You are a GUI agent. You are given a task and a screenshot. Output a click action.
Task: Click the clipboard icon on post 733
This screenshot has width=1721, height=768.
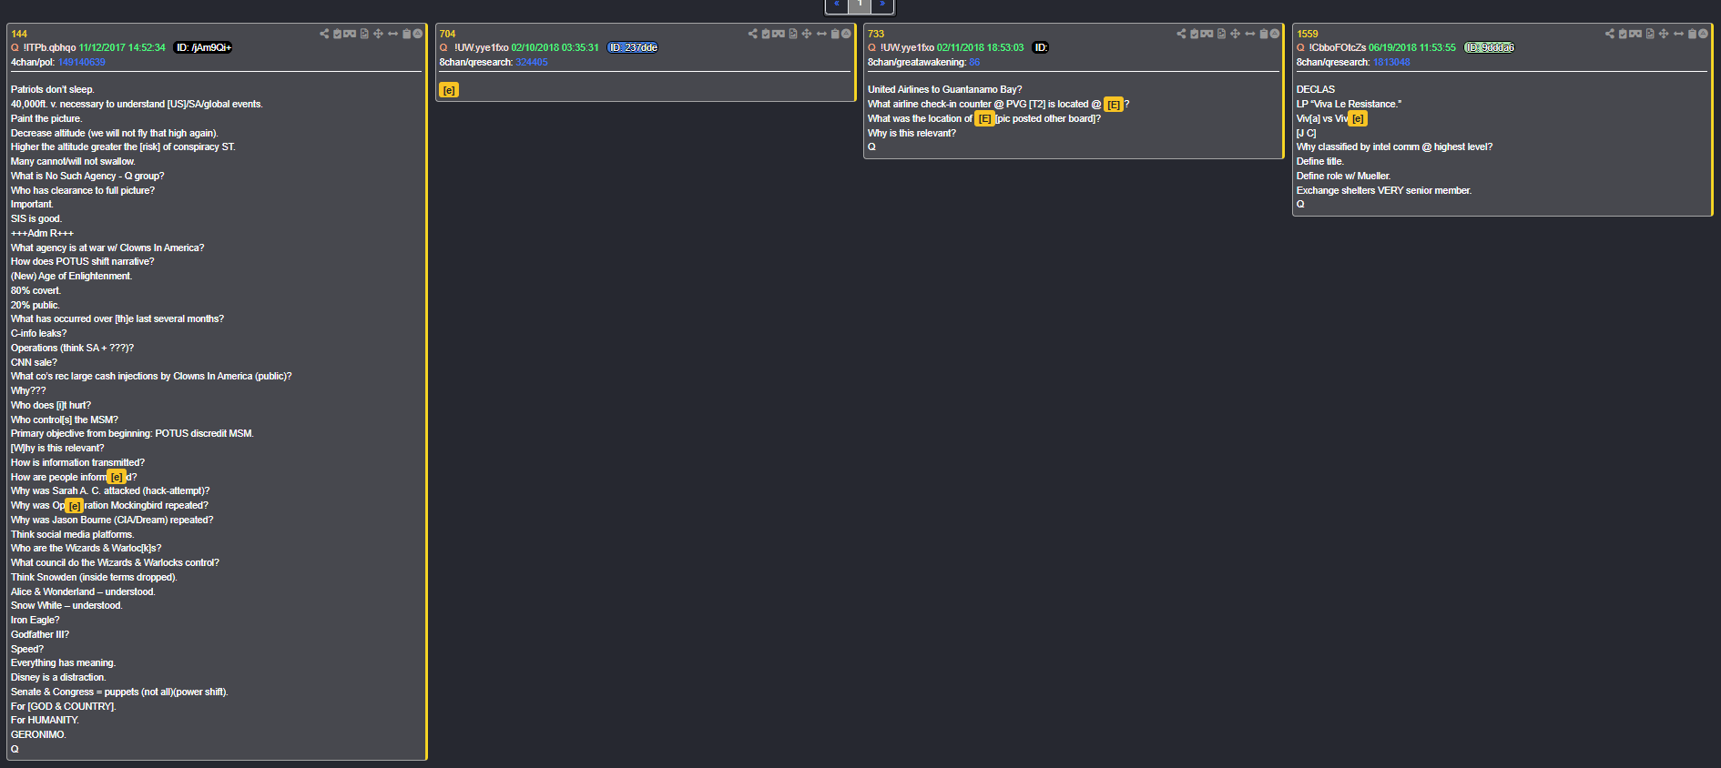(x=1265, y=34)
